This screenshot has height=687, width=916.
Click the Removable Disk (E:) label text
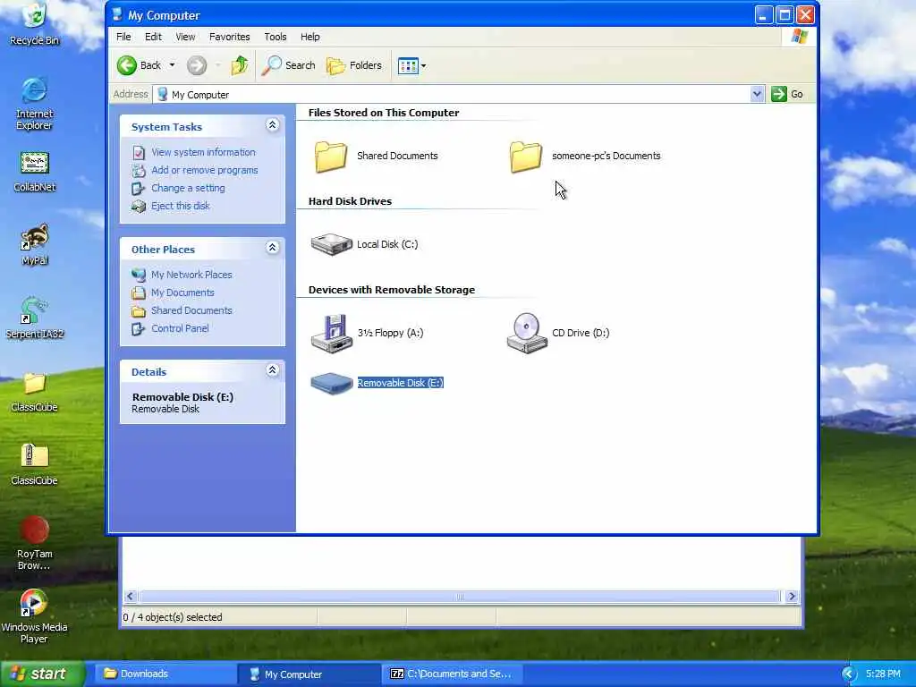pos(400,383)
